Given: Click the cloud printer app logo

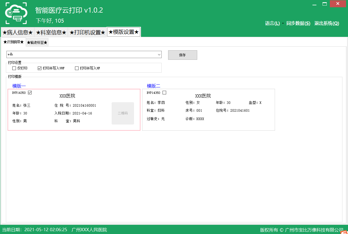Looking at the screenshot, I should click(16, 13).
